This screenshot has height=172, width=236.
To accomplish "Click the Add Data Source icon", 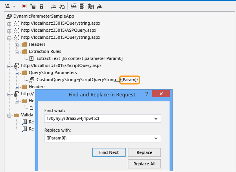I will [x=33, y=6].
